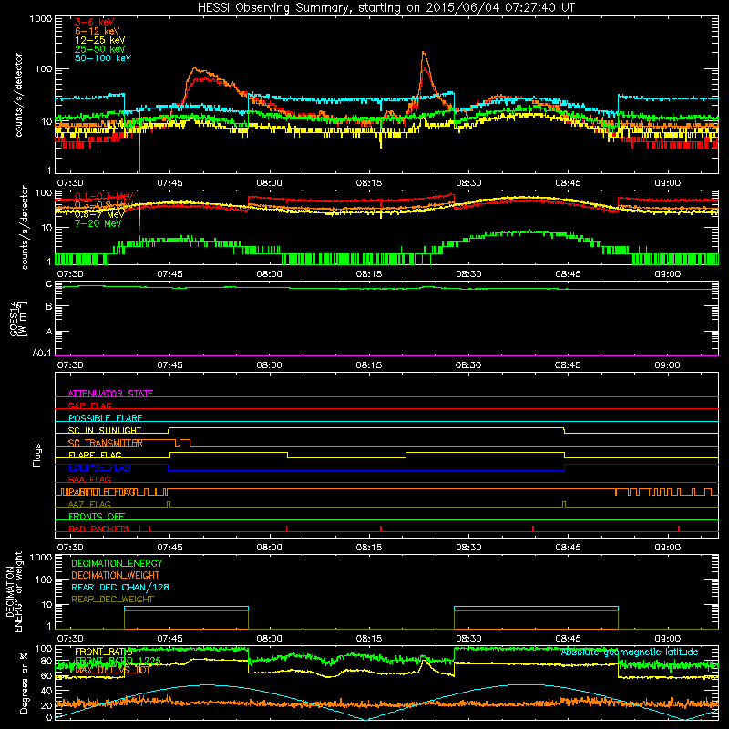Click the SAA_FLAG label
This screenshot has height=729, width=729.
point(89,479)
